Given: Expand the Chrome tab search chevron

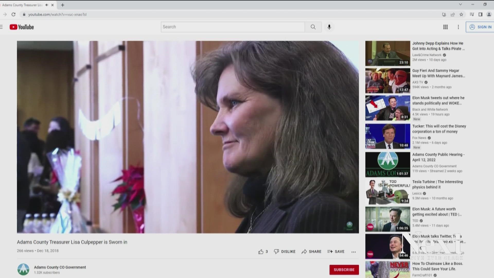Looking at the screenshot, I should point(460,4).
